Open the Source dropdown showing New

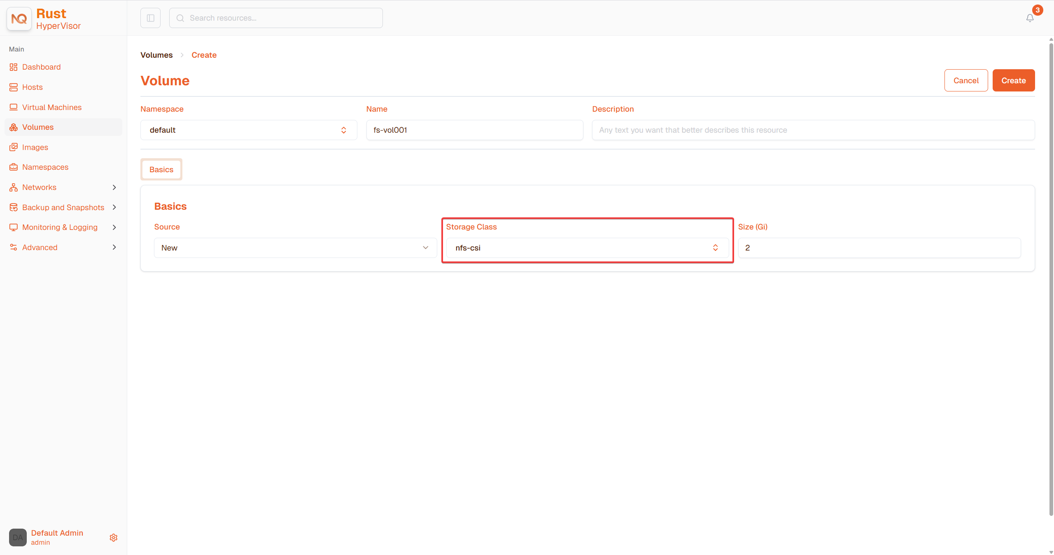[x=295, y=248]
